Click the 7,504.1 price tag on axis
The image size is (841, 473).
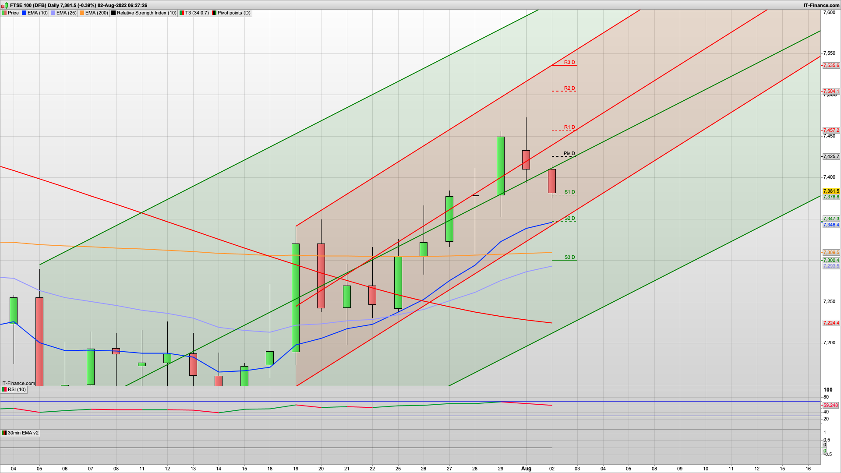click(x=831, y=91)
